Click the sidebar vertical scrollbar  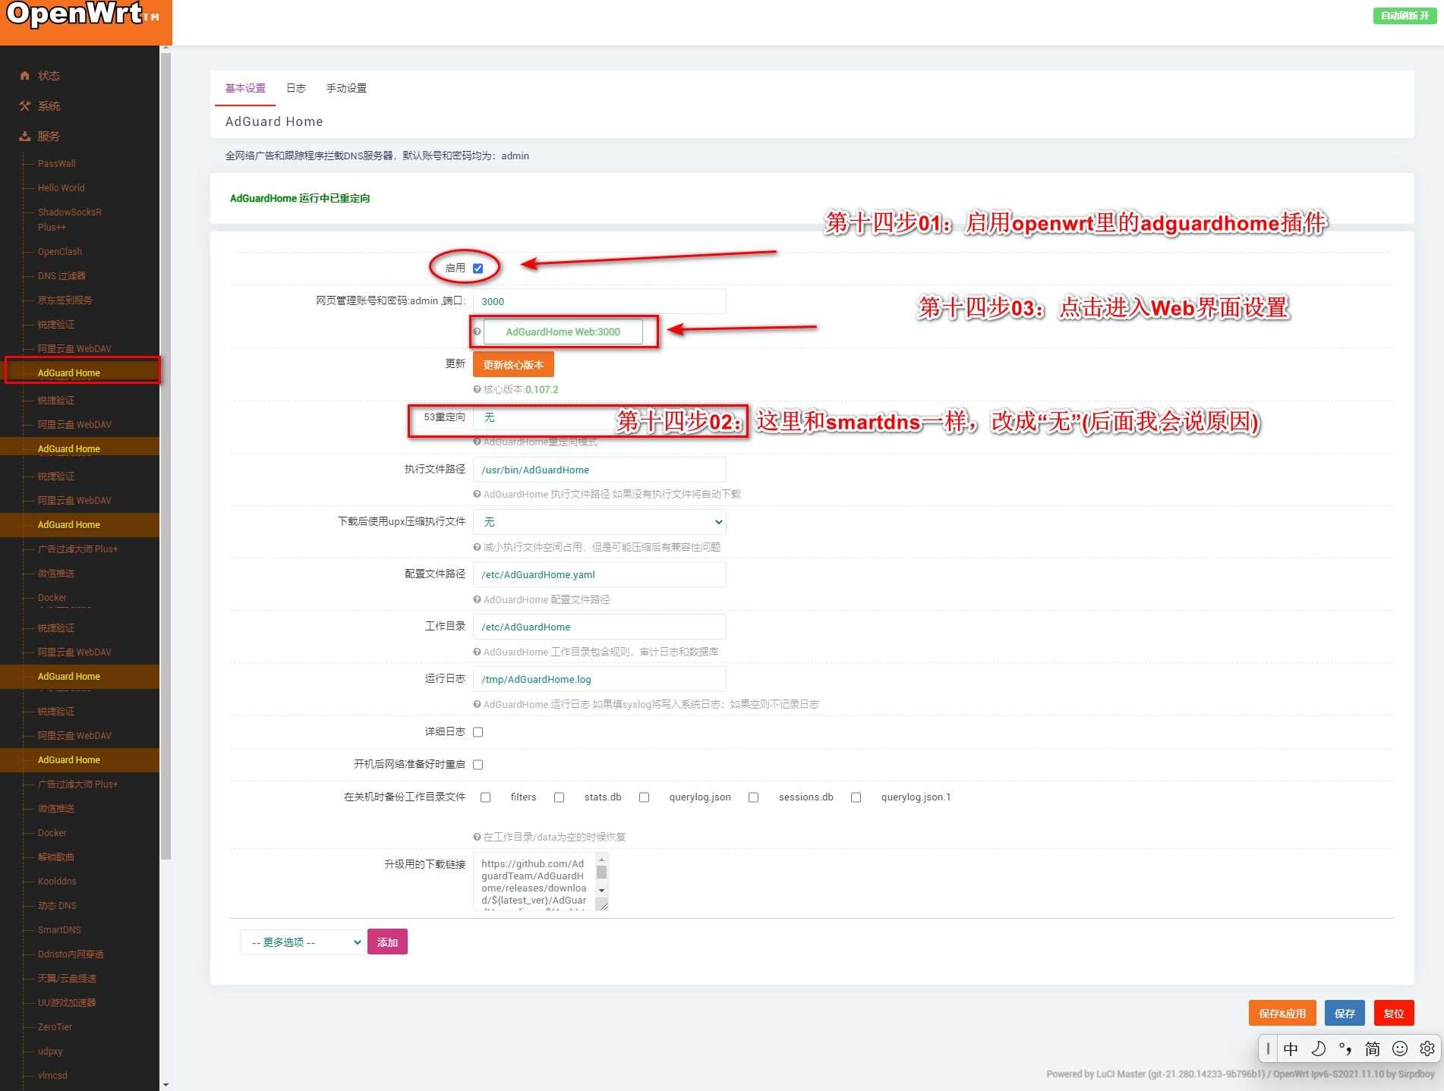[166, 455]
